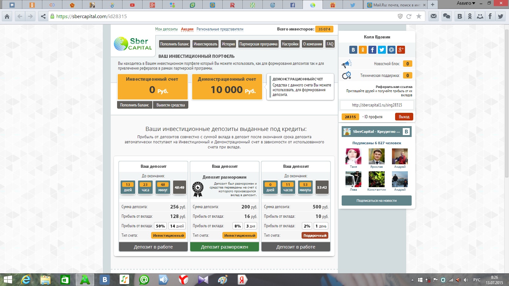This screenshot has width=509, height=286.
Task: Open Таня's subscriber avatar
Action: pos(353,156)
